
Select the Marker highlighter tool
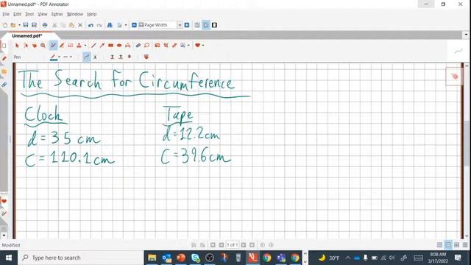62,46
